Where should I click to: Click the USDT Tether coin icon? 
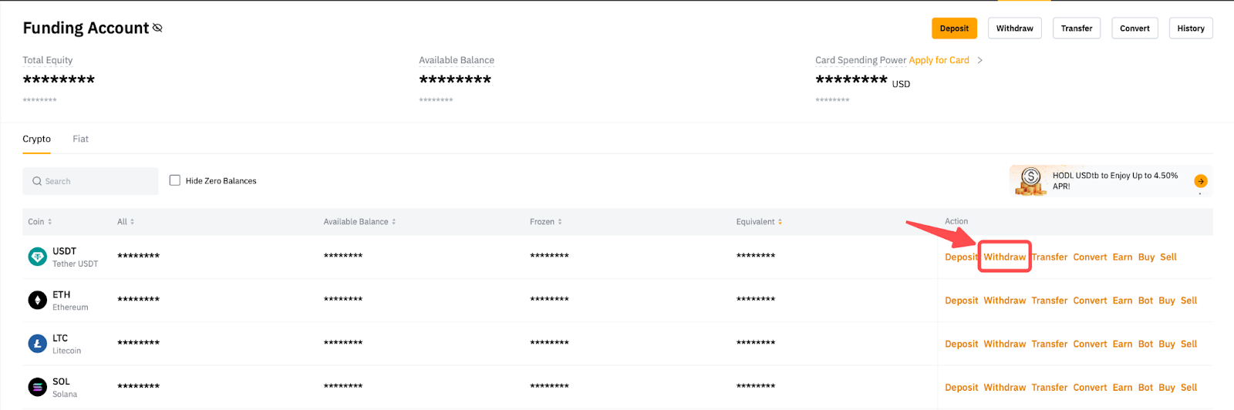(x=37, y=257)
